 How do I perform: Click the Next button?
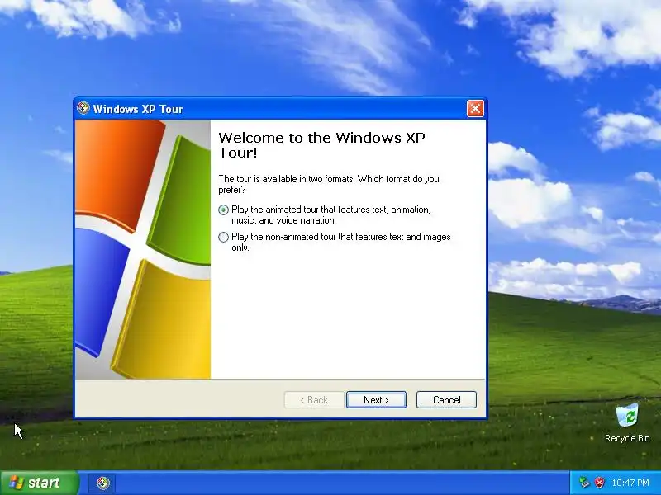(x=376, y=400)
